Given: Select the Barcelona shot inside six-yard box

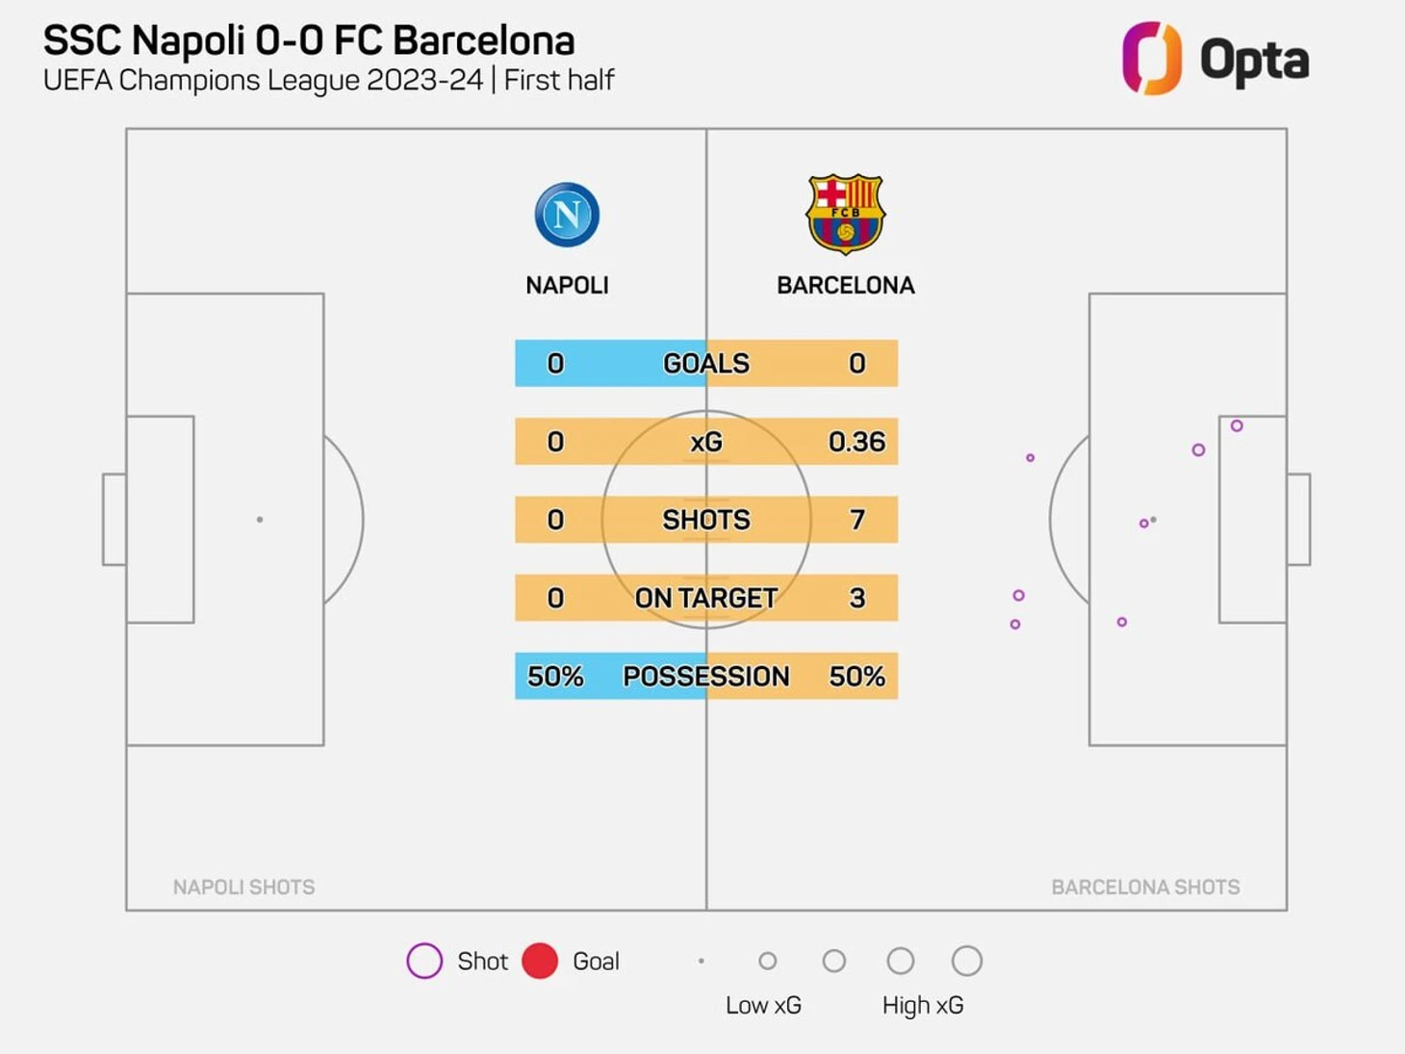Looking at the screenshot, I should (1237, 425).
